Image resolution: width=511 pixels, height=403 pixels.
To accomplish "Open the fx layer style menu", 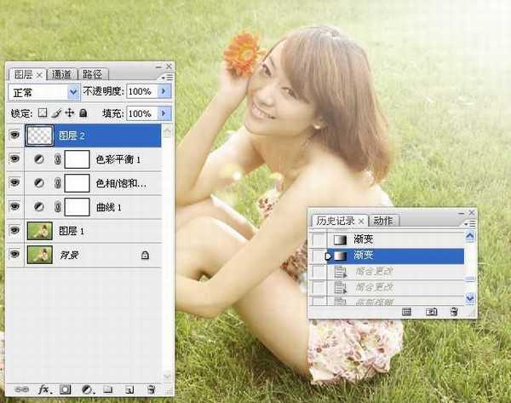I will click(x=42, y=389).
